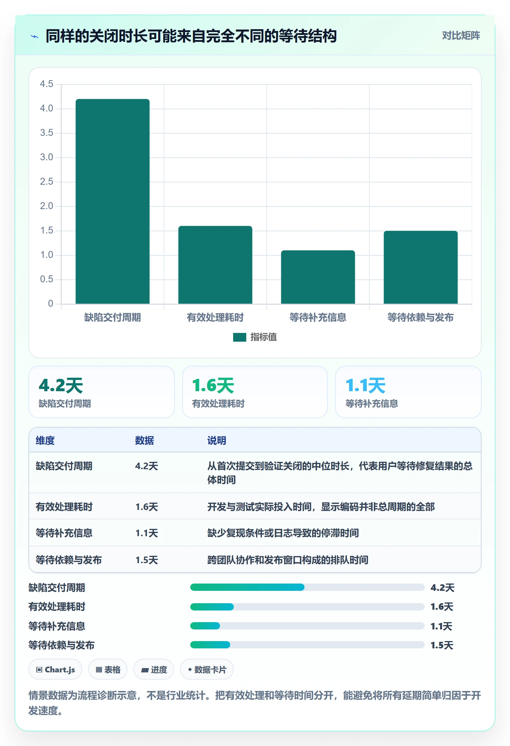Click the Chart.js tag chip
This screenshot has height=746, width=510.
[55, 670]
